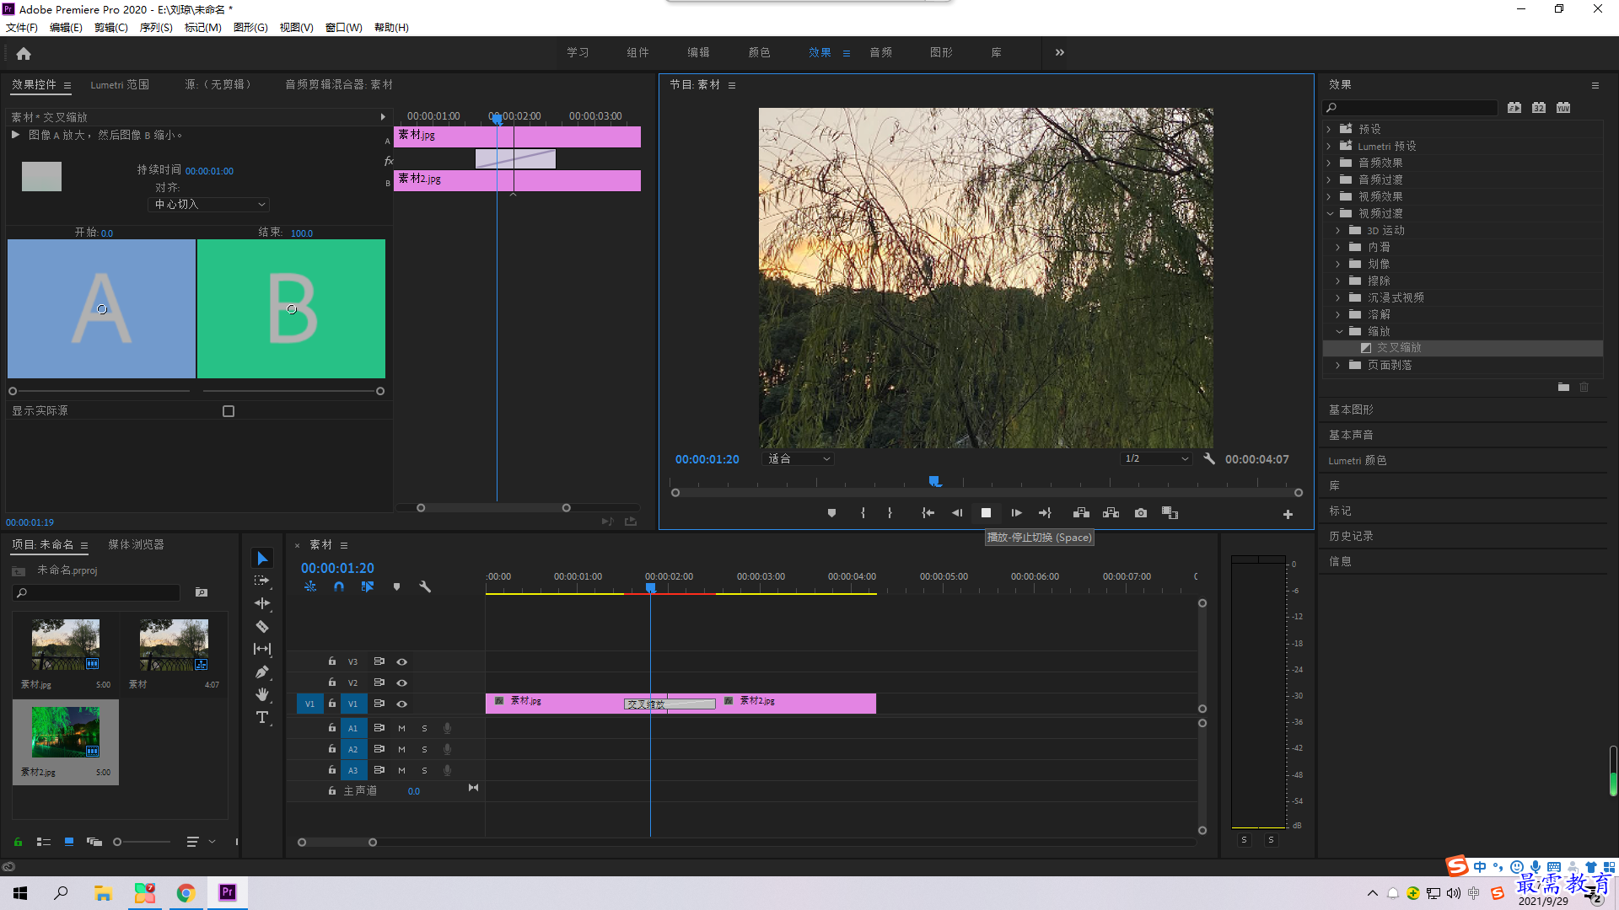Solo audio track A2
Viewport: 1619px width, 910px height.
pos(424,749)
